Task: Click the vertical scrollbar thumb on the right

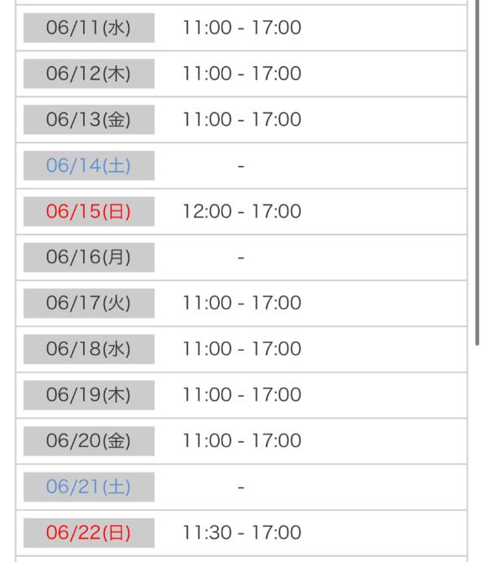Action: pos(477,172)
